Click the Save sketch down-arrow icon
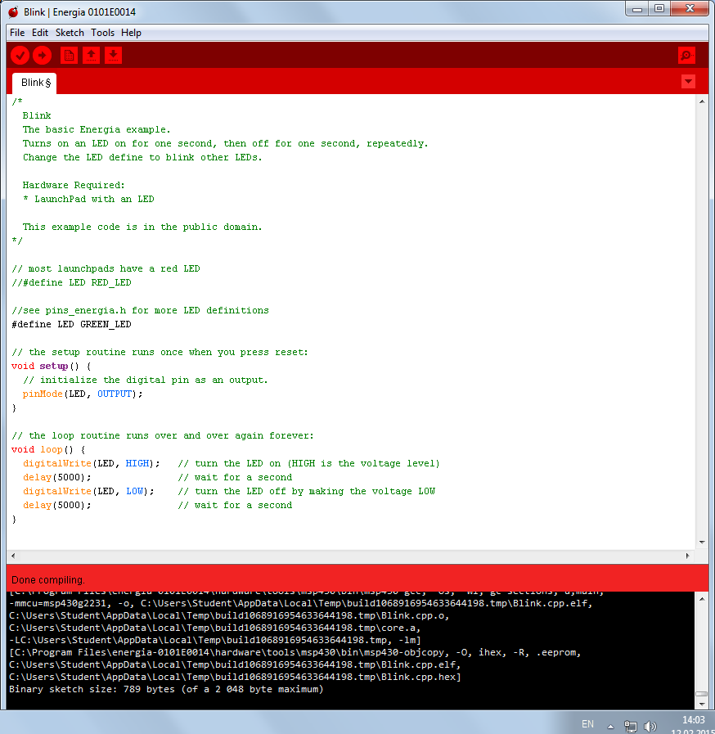This screenshot has width=715, height=734. [x=113, y=56]
